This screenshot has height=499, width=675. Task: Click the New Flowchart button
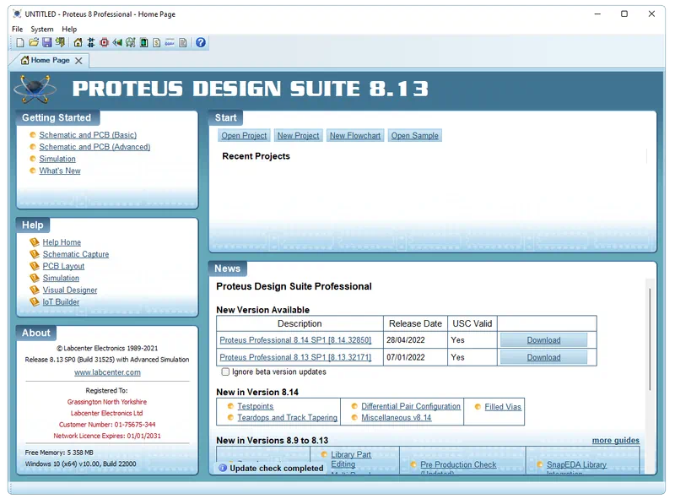(355, 135)
